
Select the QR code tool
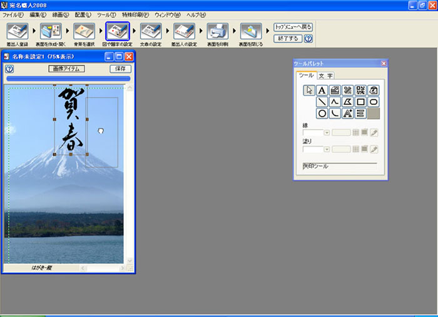point(360,90)
